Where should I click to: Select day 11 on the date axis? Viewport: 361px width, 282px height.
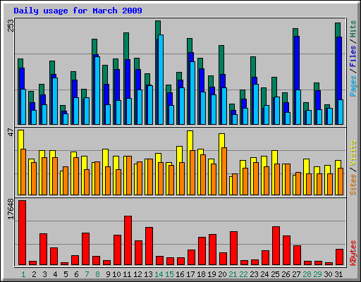coord(127,274)
